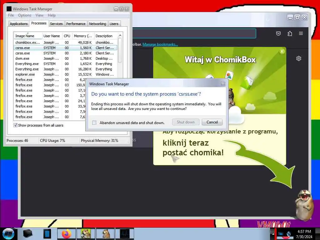Switch to the Users tab
Image resolution: width=320 pixels, height=240 pixels.
pyautogui.click(x=114, y=24)
